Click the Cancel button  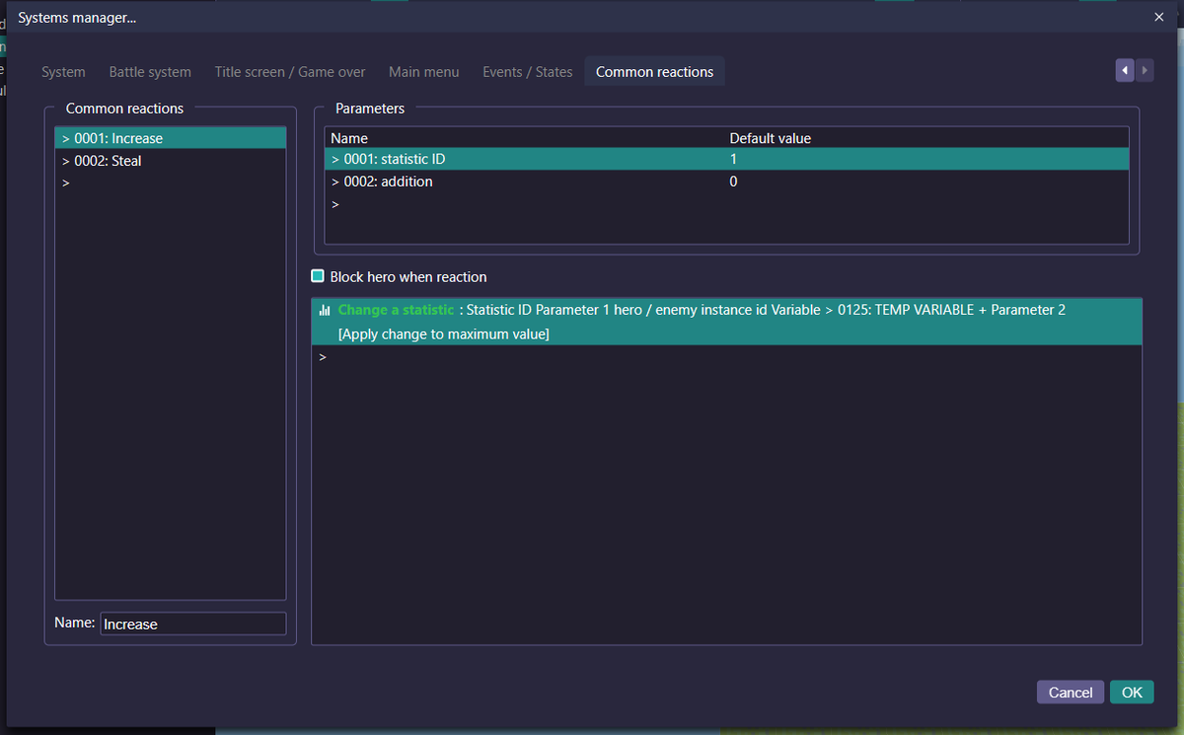[x=1071, y=693]
